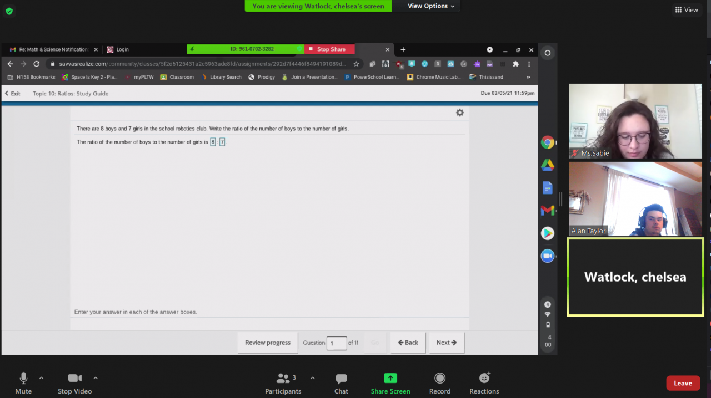This screenshot has width=711, height=398.
Task: Click green Share Screen button
Action: (390, 383)
